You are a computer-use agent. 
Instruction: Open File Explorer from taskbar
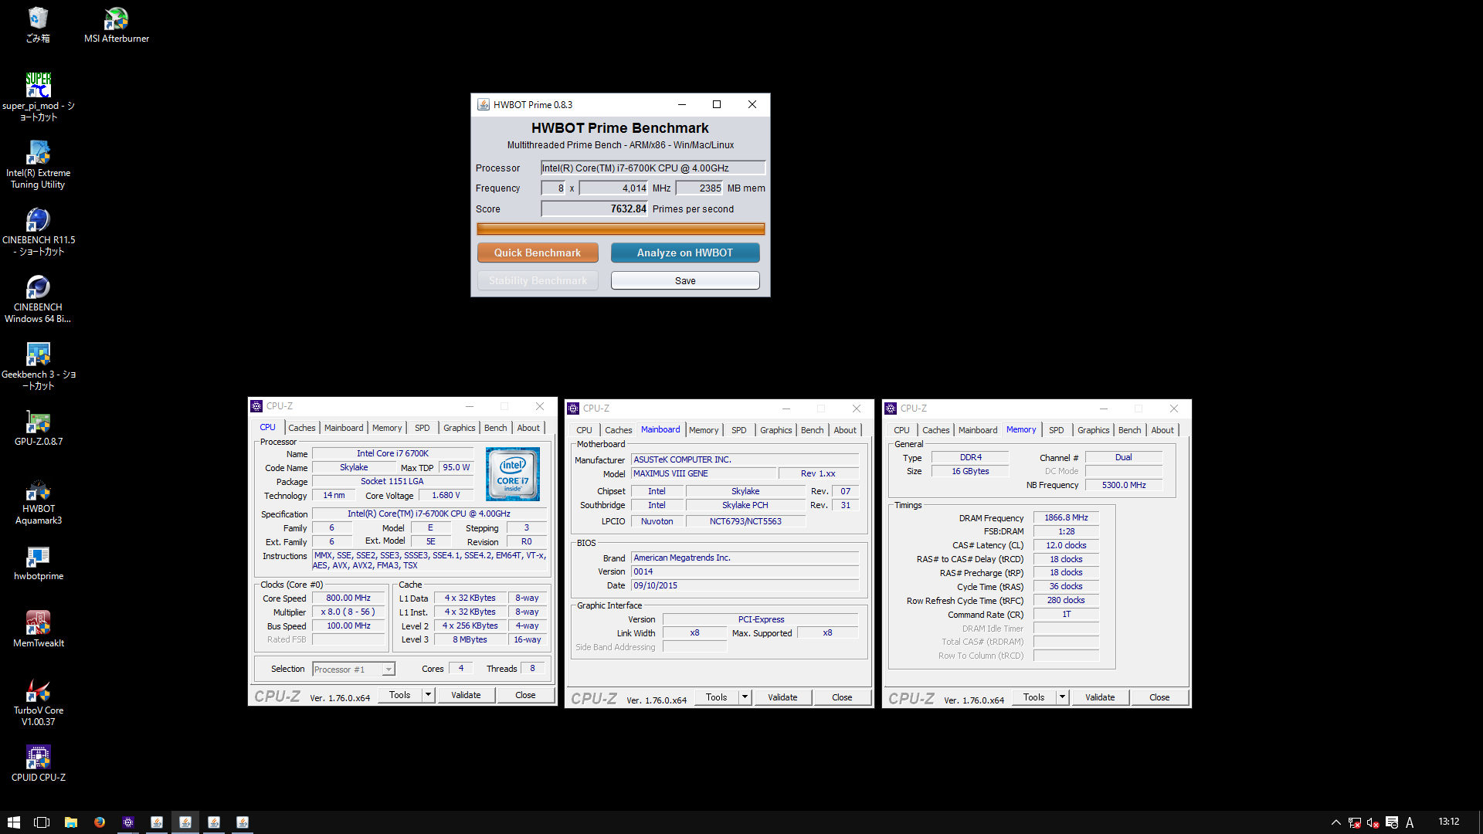click(70, 822)
